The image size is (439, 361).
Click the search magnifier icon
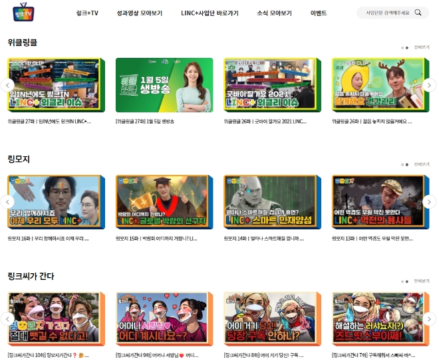click(418, 13)
